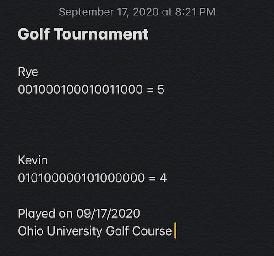Click the "= 4" score total
The image size is (274, 256).
[x=158, y=178]
